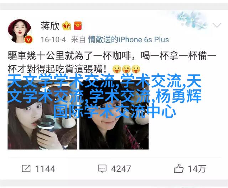Open the gold crown membership icon

[67, 26]
